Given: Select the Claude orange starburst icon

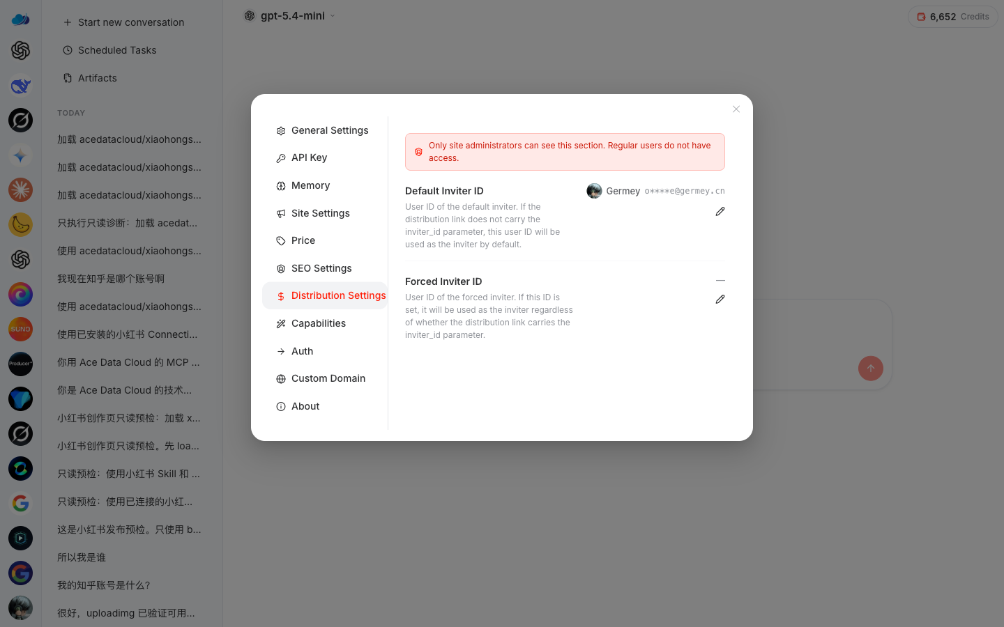Looking at the screenshot, I should 20,190.
